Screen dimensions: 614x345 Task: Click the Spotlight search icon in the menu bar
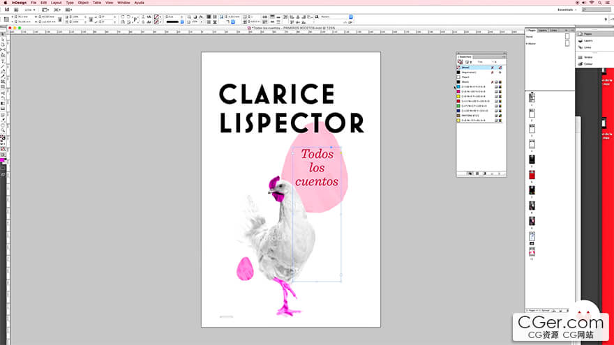tap(599, 3)
